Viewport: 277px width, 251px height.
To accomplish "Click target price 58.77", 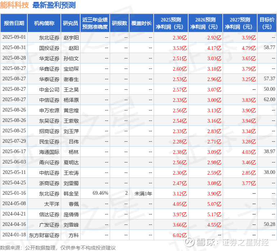I will tap(269, 48).
